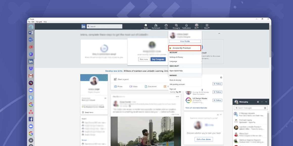
Task: Open Asana from the sidebar
Action: [x=31, y=112]
